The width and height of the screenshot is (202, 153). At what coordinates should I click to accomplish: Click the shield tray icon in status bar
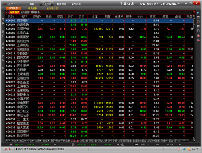tap(179, 149)
